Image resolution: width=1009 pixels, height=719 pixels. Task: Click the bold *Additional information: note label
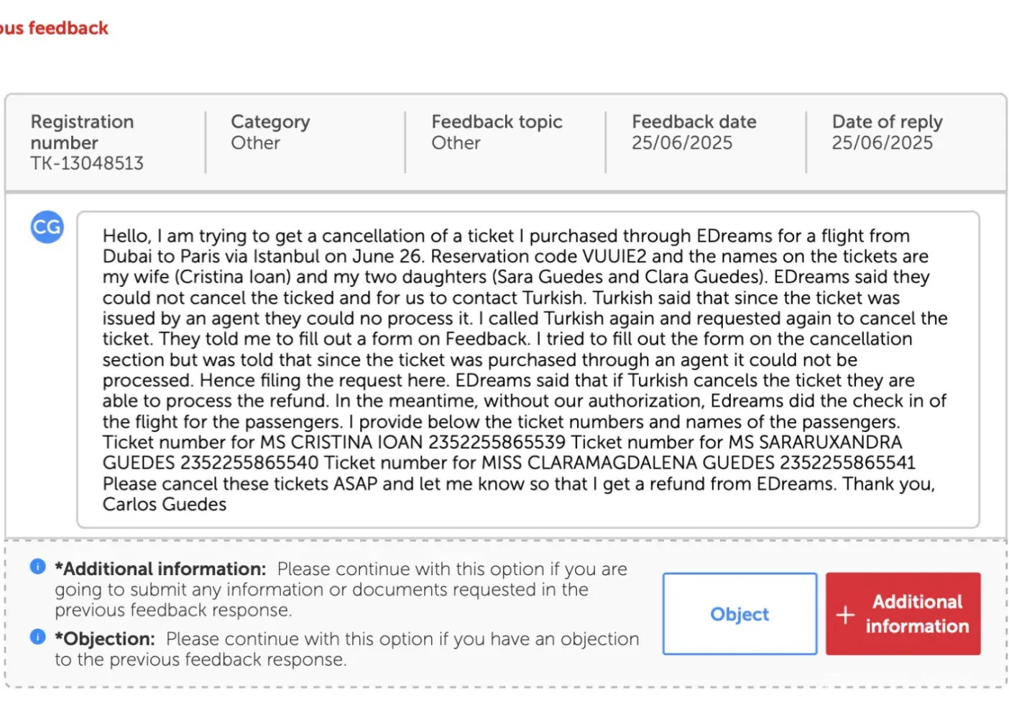click(160, 569)
